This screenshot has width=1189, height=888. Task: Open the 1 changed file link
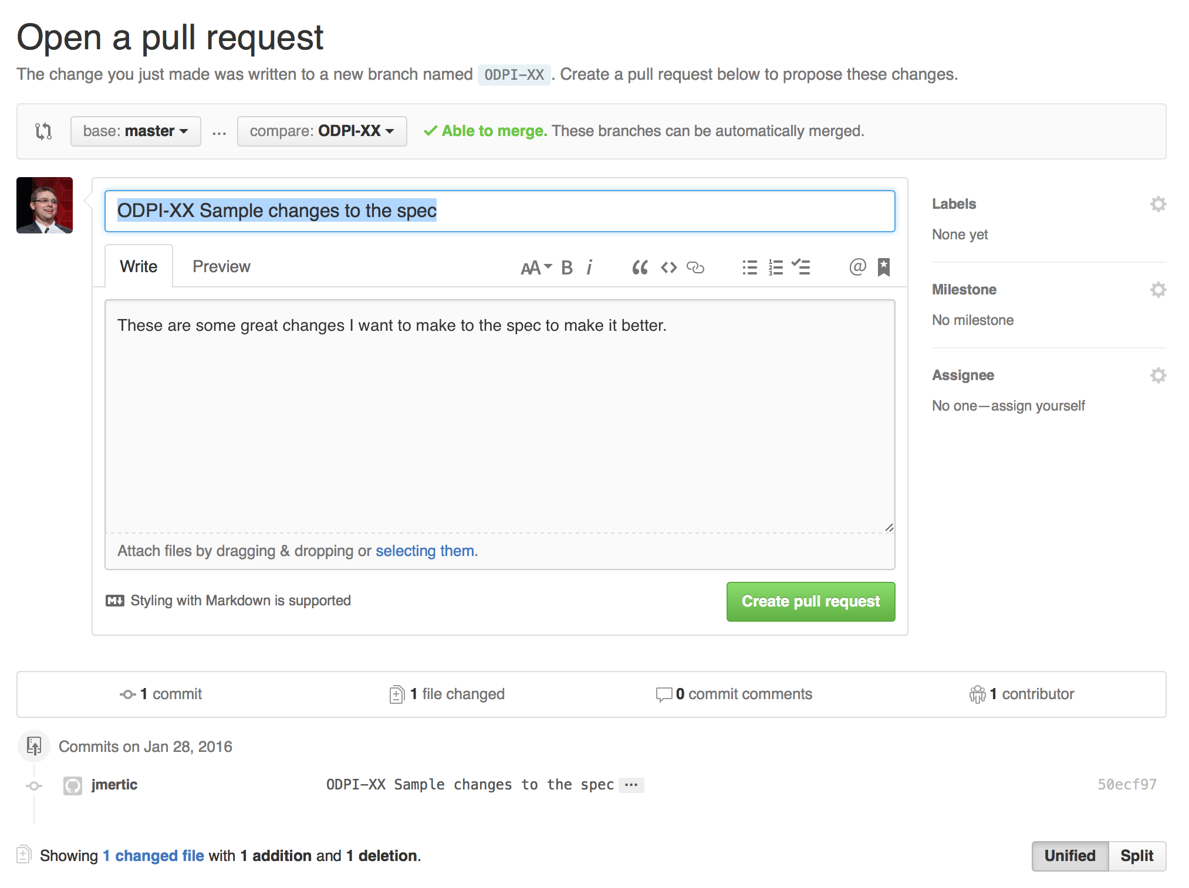tap(153, 856)
